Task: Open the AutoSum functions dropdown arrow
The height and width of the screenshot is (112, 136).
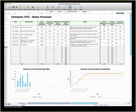Action: tap(49, 7)
